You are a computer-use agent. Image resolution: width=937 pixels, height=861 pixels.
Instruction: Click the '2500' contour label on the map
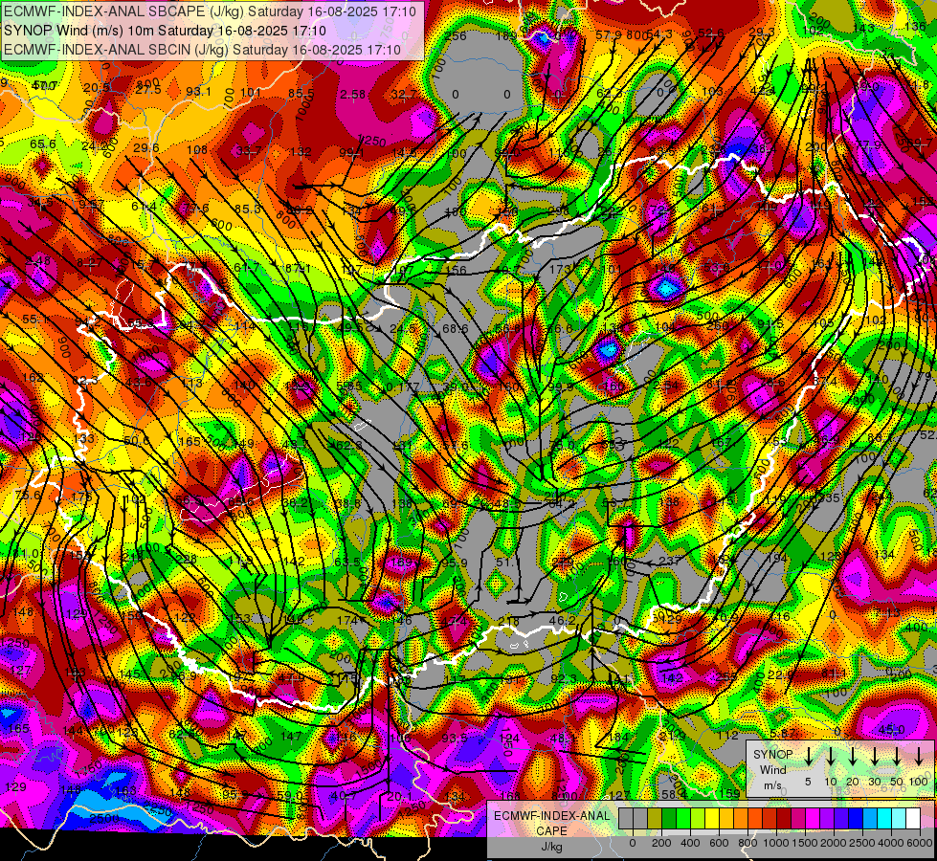coord(104,818)
